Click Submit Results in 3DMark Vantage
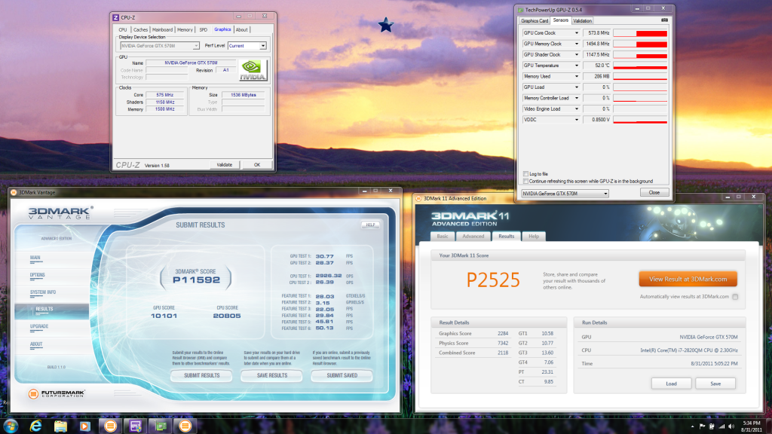The height and width of the screenshot is (434, 772). [202, 375]
